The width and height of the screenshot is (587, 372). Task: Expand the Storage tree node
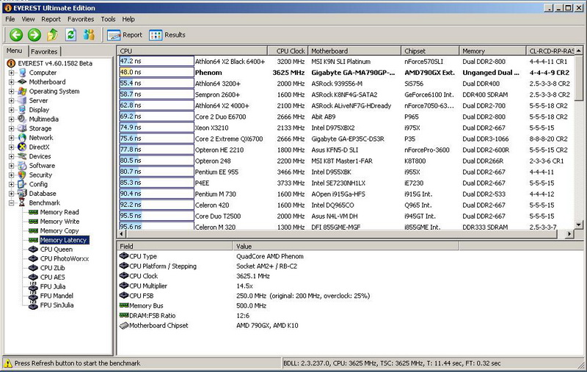11,128
